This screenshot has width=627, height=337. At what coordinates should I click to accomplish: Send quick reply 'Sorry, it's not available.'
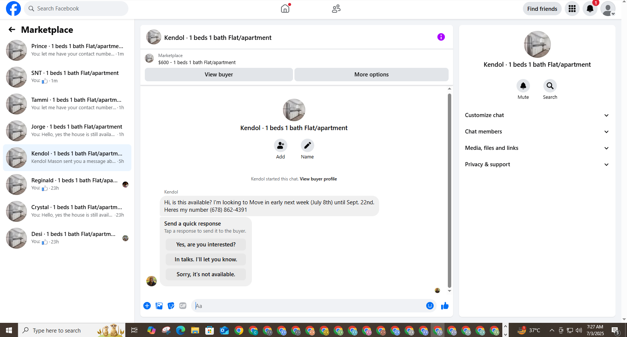pos(206,274)
